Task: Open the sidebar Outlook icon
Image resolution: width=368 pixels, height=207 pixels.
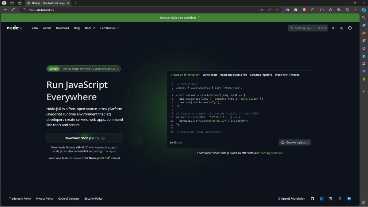Action: (x=364, y=56)
